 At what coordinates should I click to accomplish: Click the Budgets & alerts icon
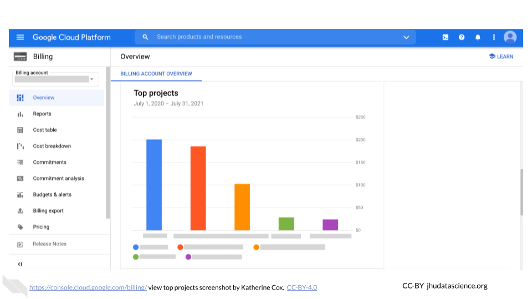pyautogui.click(x=20, y=194)
